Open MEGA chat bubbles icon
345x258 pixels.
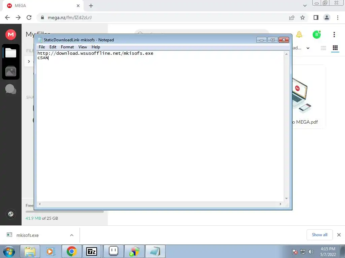pyautogui.click(x=11, y=89)
